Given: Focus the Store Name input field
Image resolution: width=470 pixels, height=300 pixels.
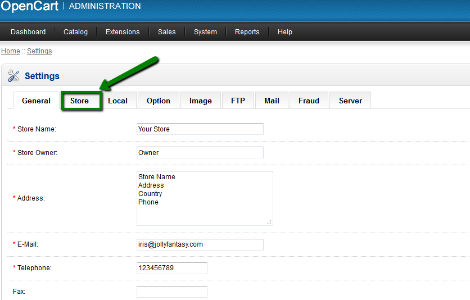Looking at the screenshot, I should click(200, 129).
